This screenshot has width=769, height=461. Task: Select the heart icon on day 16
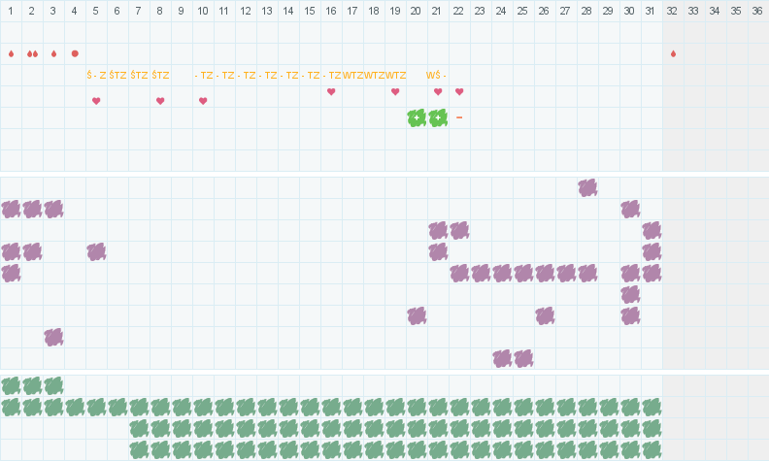(x=331, y=92)
